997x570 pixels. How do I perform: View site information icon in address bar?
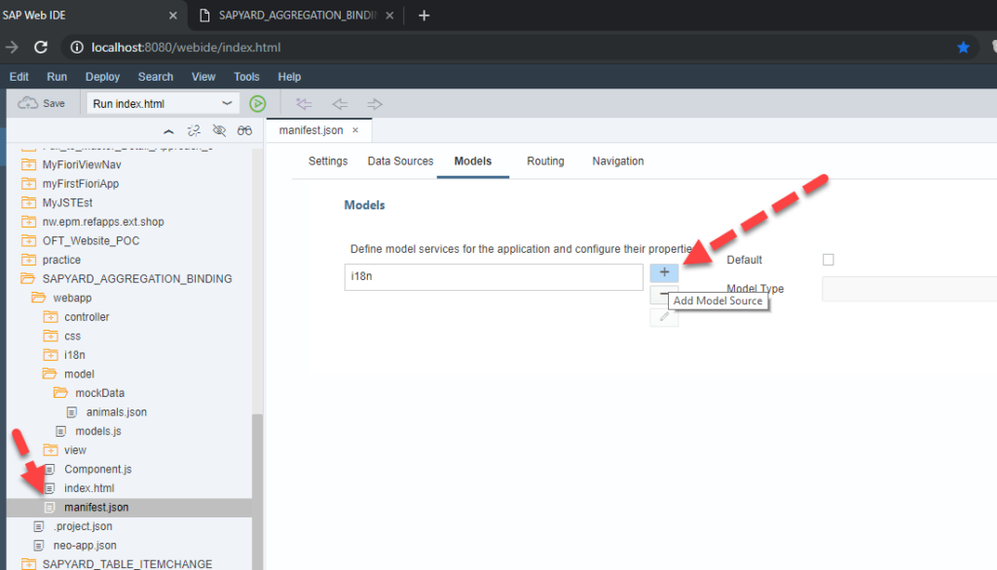[x=77, y=48]
